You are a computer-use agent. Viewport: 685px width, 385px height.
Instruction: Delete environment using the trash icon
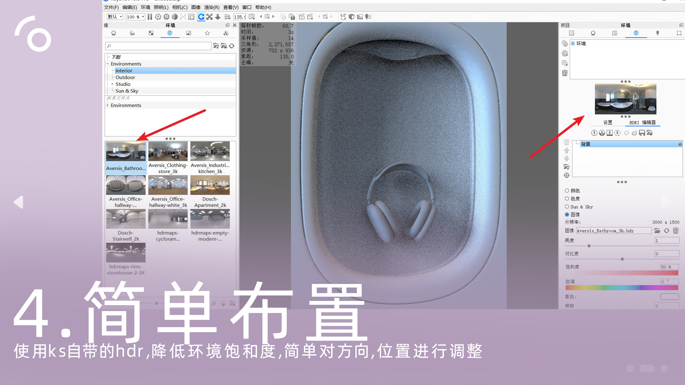click(x=564, y=73)
